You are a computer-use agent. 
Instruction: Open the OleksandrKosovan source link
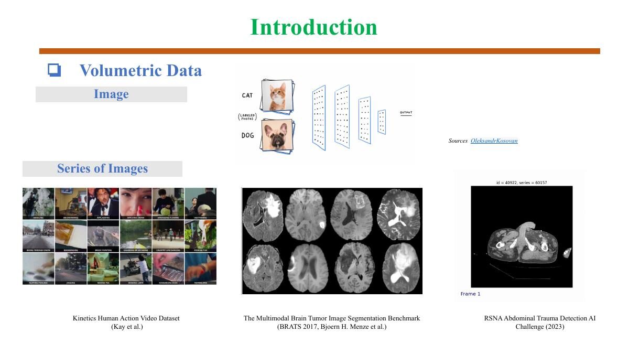point(494,141)
